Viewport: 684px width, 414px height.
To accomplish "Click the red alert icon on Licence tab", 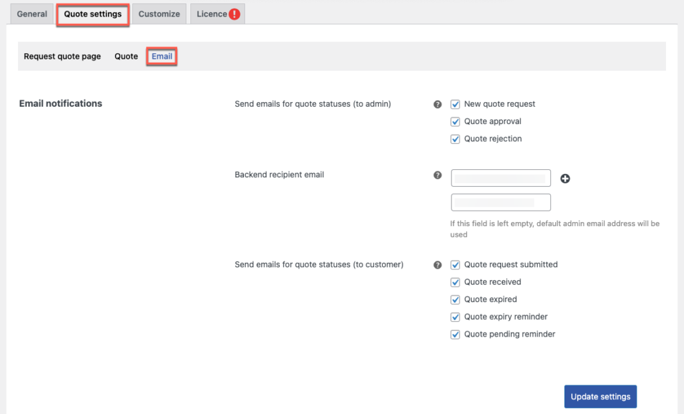I will 234,14.
